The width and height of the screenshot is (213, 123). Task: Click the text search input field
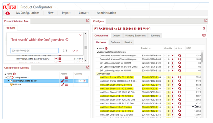[34, 51]
